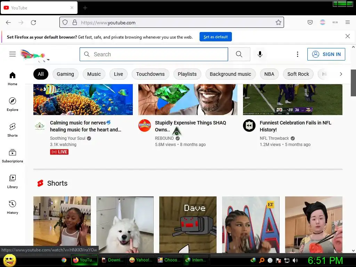Select the Music filter chip
This screenshot has width=356, height=267.
point(94,74)
